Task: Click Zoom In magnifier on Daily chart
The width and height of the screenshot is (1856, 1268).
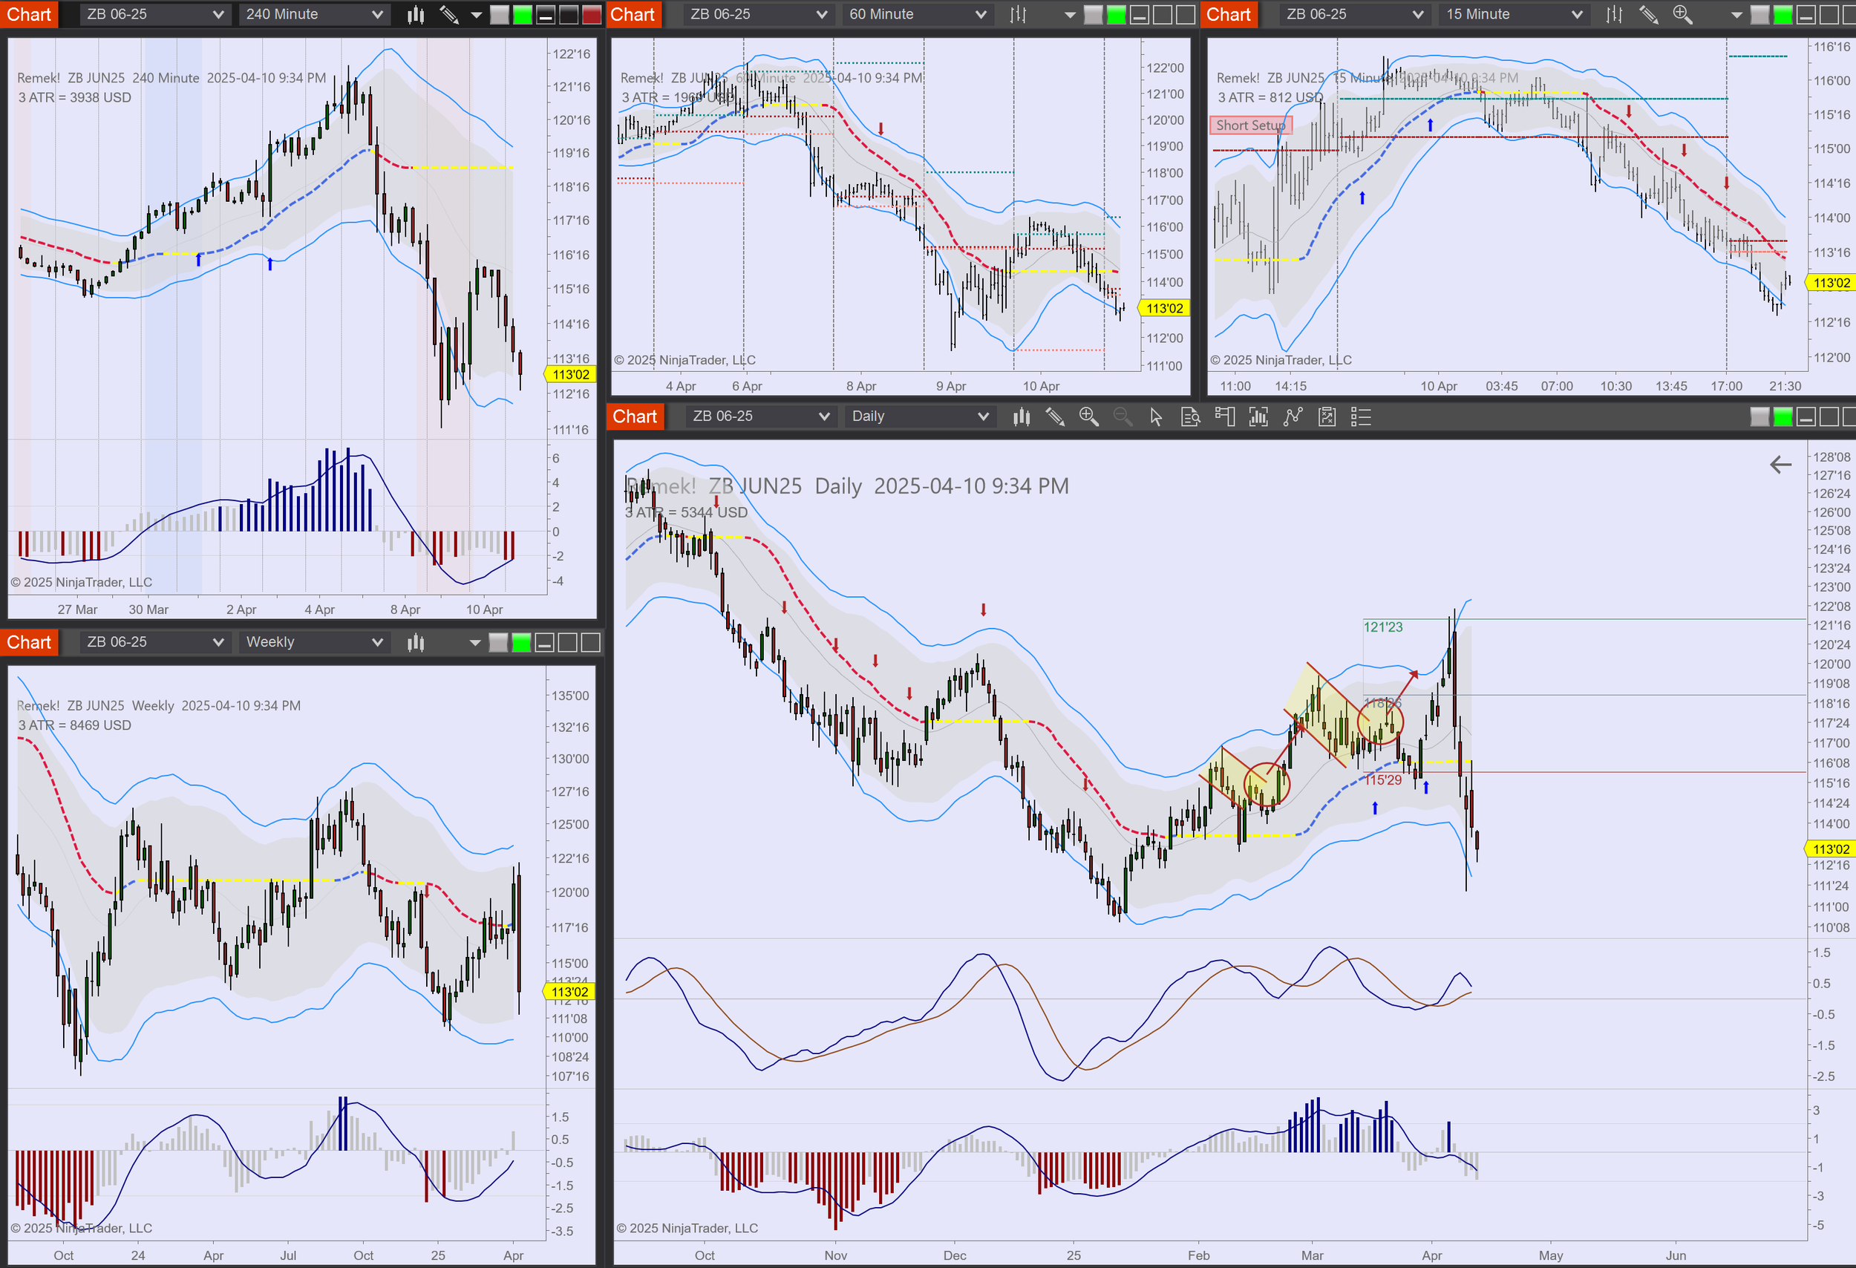Action: coord(1088,416)
